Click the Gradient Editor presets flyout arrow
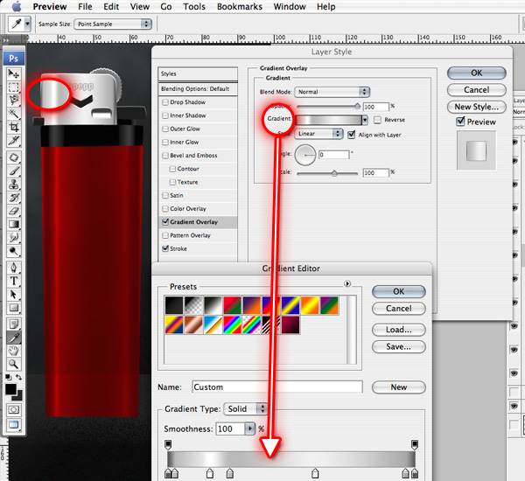The height and width of the screenshot is (481, 525). (347, 283)
